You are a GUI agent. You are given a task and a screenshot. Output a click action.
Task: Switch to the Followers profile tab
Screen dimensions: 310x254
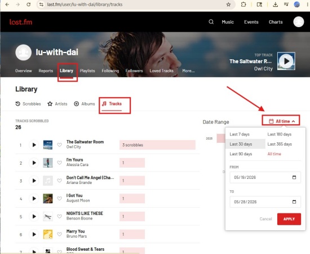134,71
